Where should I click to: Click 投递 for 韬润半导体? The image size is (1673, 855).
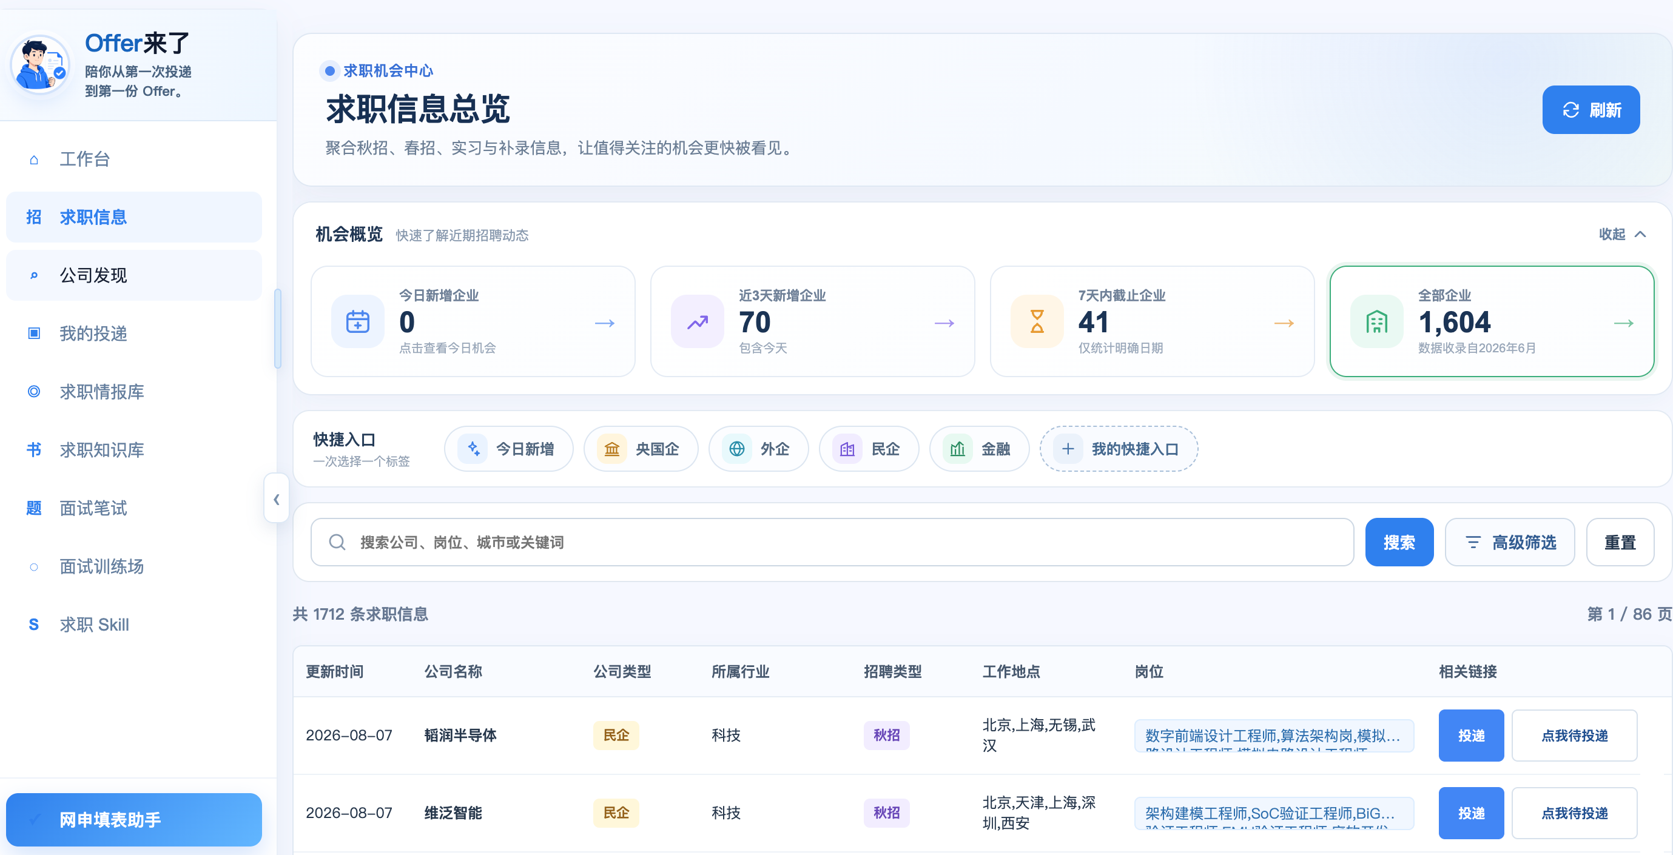point(1471,736)
